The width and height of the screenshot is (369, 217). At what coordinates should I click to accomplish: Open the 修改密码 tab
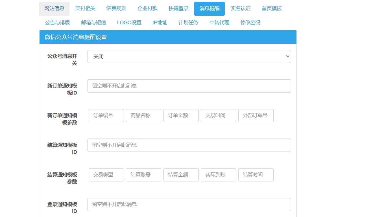click(250, 23)
